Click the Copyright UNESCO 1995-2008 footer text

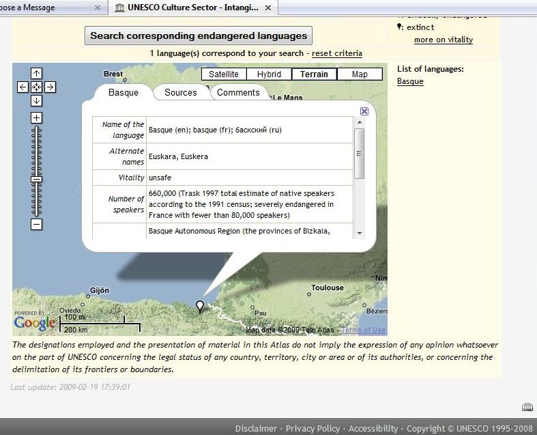tap(469, 428)
